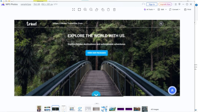
Task: Delete the current photo
Action: pyautogui.click(x=114, y=10)
